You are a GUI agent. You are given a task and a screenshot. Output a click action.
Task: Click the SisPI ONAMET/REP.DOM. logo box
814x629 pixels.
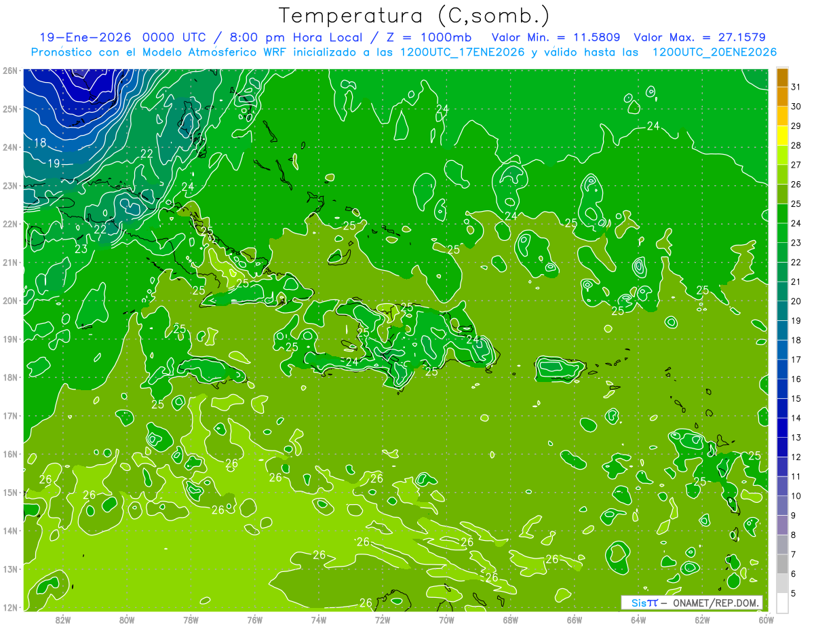coord(692,603)
